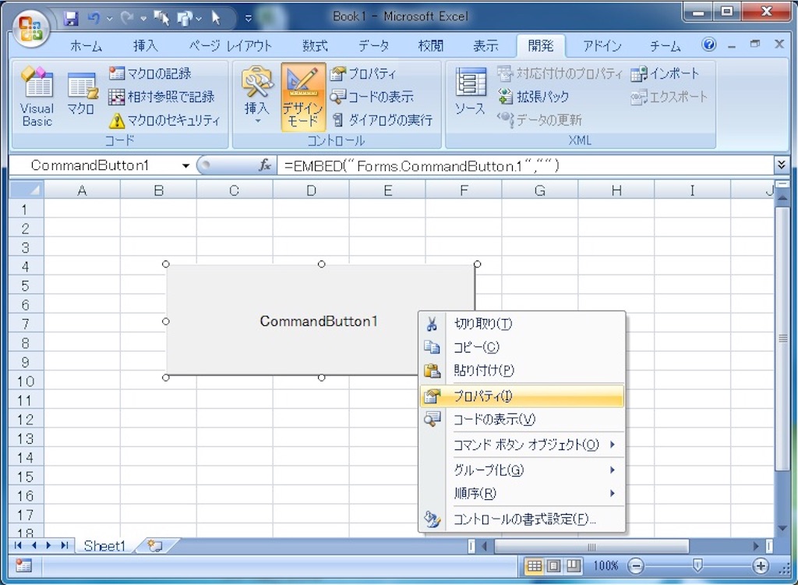798x585 pixels.
Task: Switch to the ホーム ribbon tab
Action: (x=86, y=46)
